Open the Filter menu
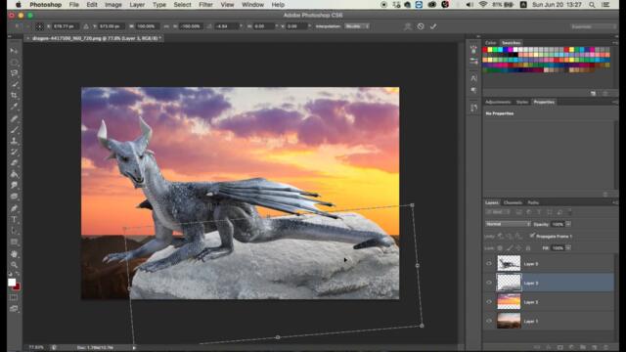The image size is (626, 352). click(205, 5)
